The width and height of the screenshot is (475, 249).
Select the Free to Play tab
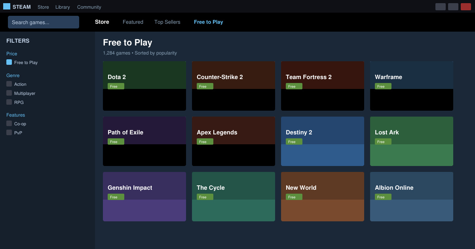point(209,22)
